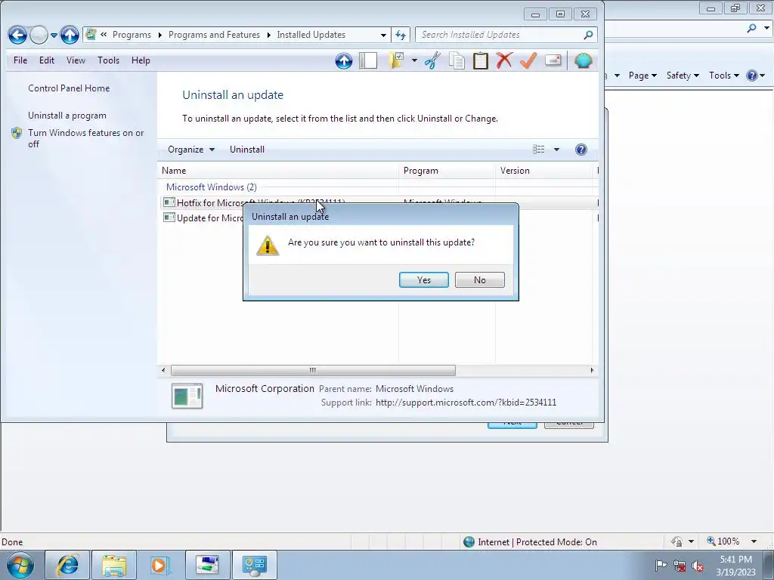Click the clipboard Paste icon
The image size is (774, 580).
pos(480,60)
